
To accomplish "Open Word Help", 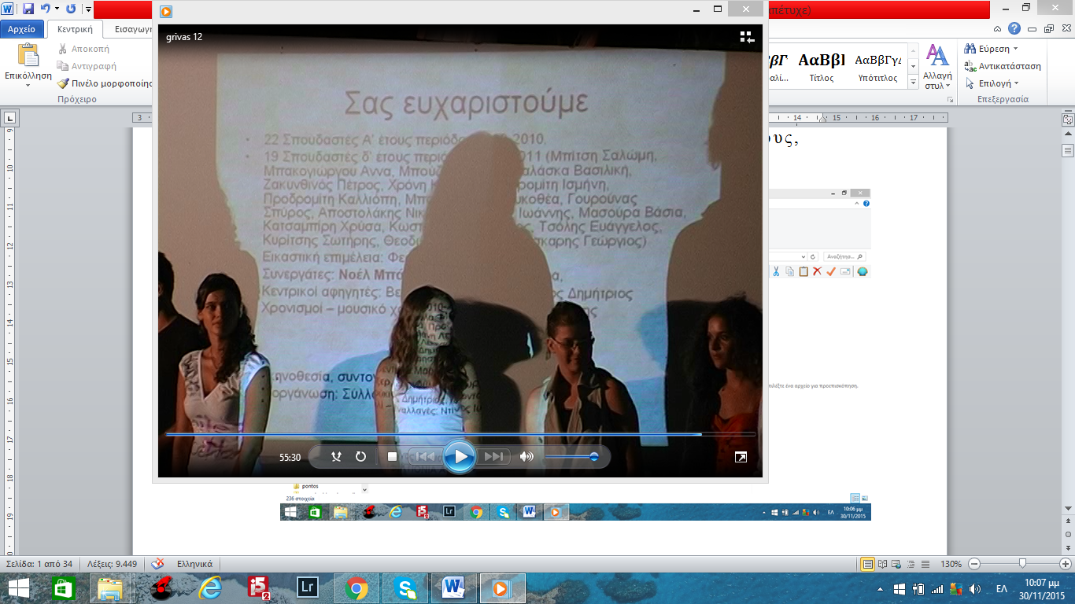I will tap(1014, 28).
